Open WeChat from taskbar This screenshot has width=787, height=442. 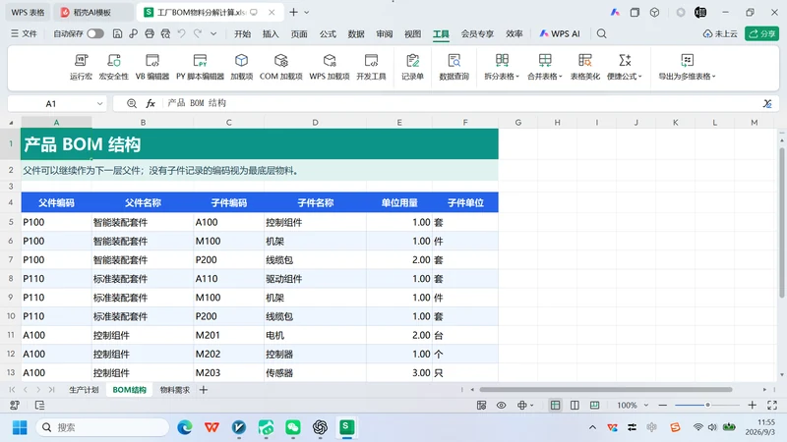tap(293, 427)
